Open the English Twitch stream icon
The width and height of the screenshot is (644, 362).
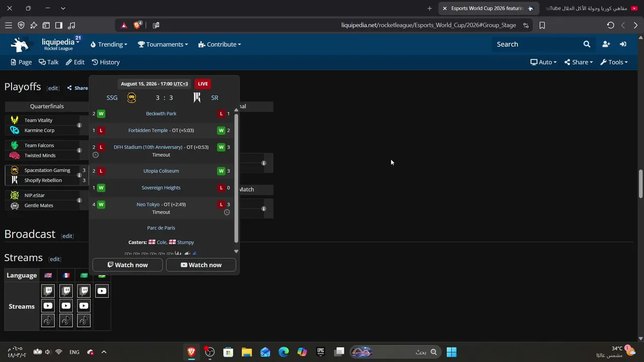pyautogui.click(x=48, y=291)
